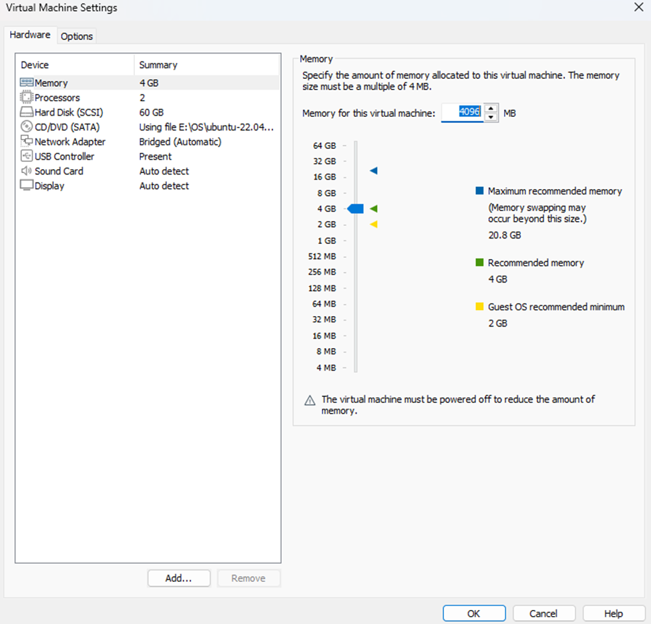Click the Add button to add hardware
Screen dimensions: 651x624
[x=178, y=578]
